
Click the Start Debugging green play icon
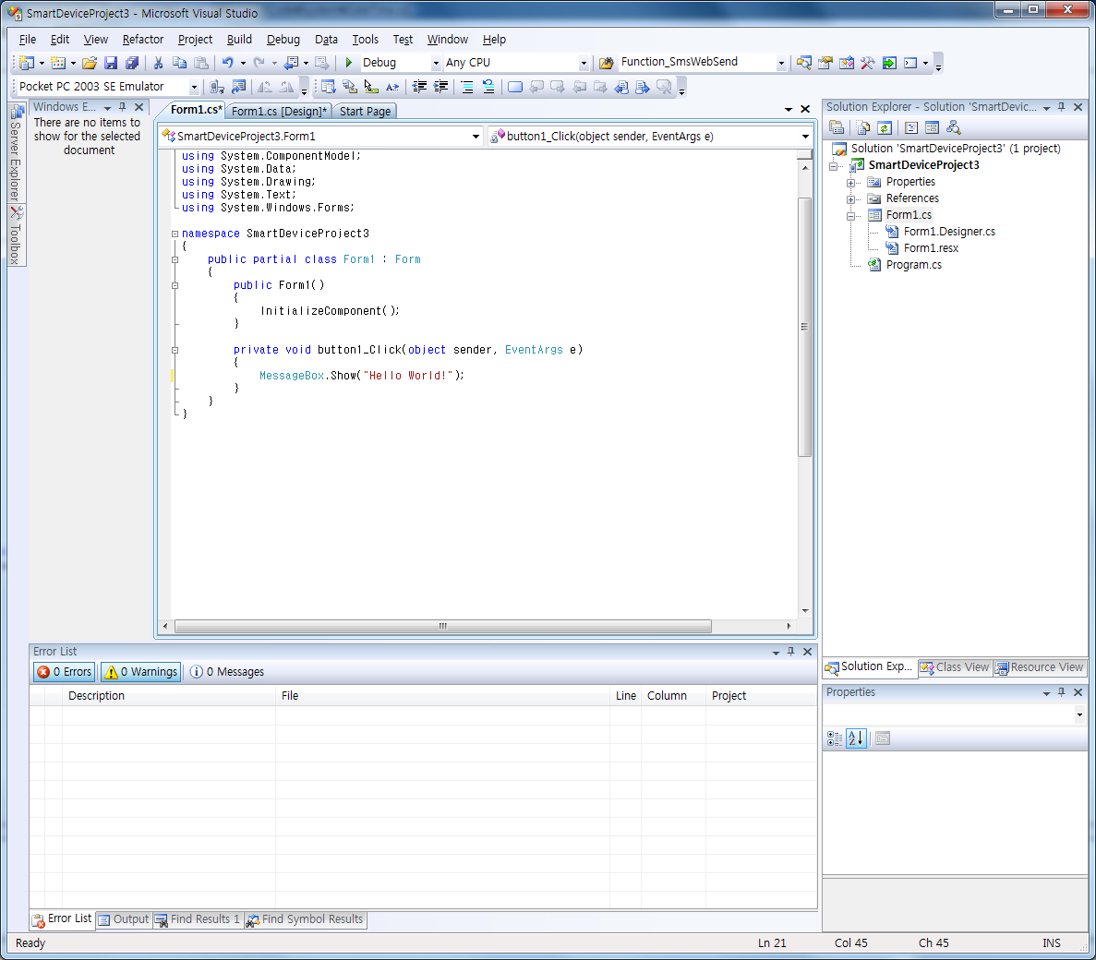point(349,63)
